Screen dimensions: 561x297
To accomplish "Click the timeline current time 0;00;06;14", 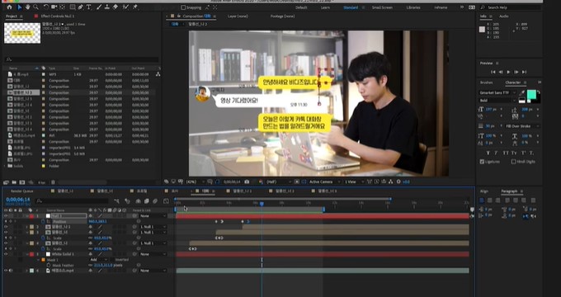I will 18,200.
